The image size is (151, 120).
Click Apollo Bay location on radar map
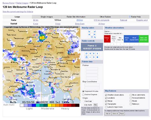tap(17, 96)
